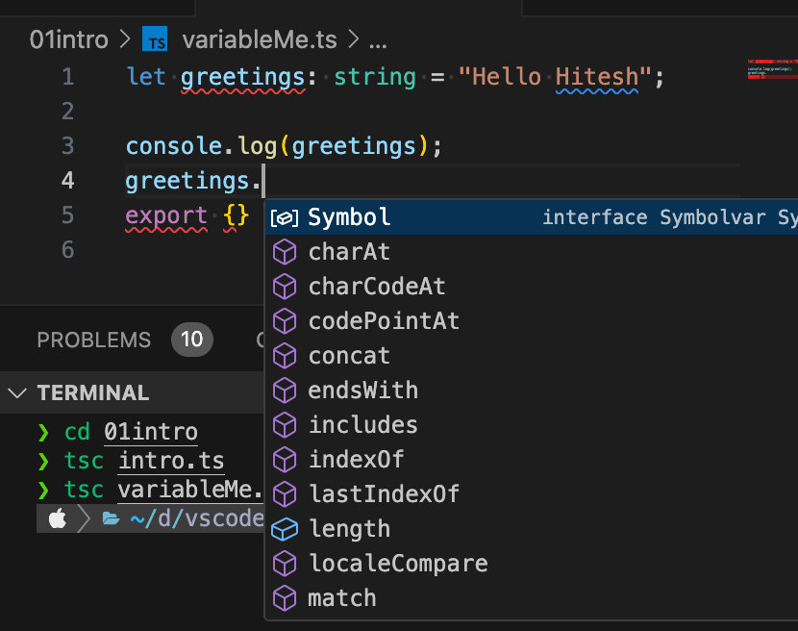798x631 pixels.
Task: Select includes suggestion
Action: pos(532,425)
